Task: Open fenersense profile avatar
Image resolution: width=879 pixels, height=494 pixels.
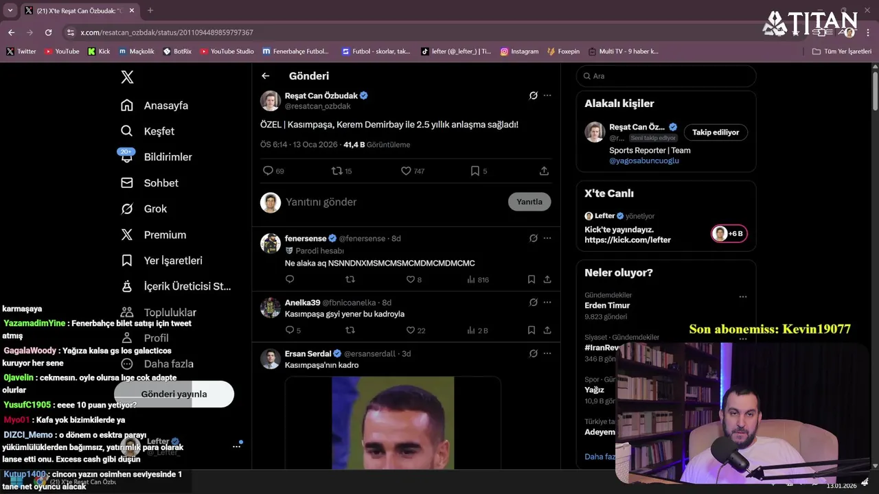Action: pos(271,243)
